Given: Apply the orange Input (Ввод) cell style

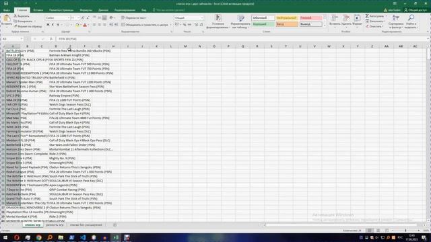Looking at the screenshot, I should [287, 24].
